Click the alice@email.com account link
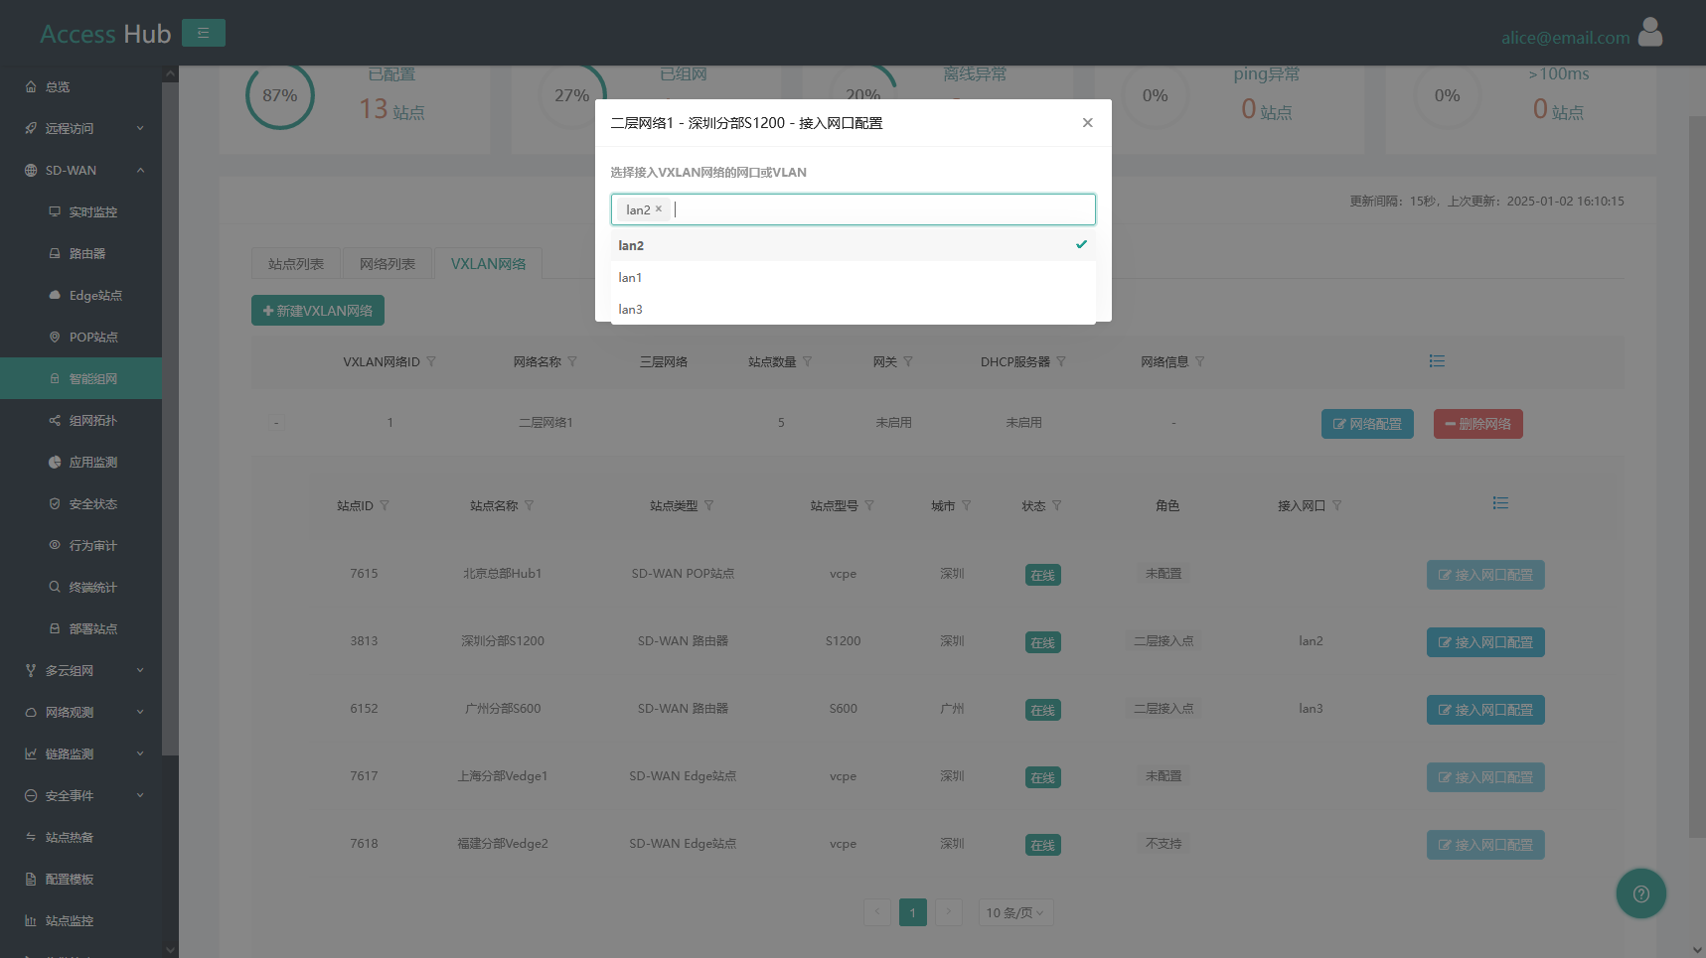 [1565, 38]
